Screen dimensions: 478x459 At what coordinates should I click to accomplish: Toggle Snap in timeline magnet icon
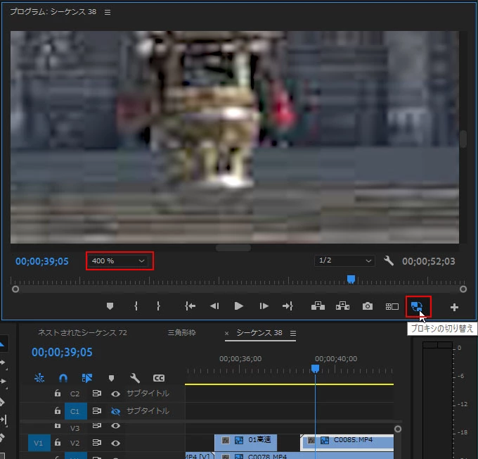click(63, 378)
